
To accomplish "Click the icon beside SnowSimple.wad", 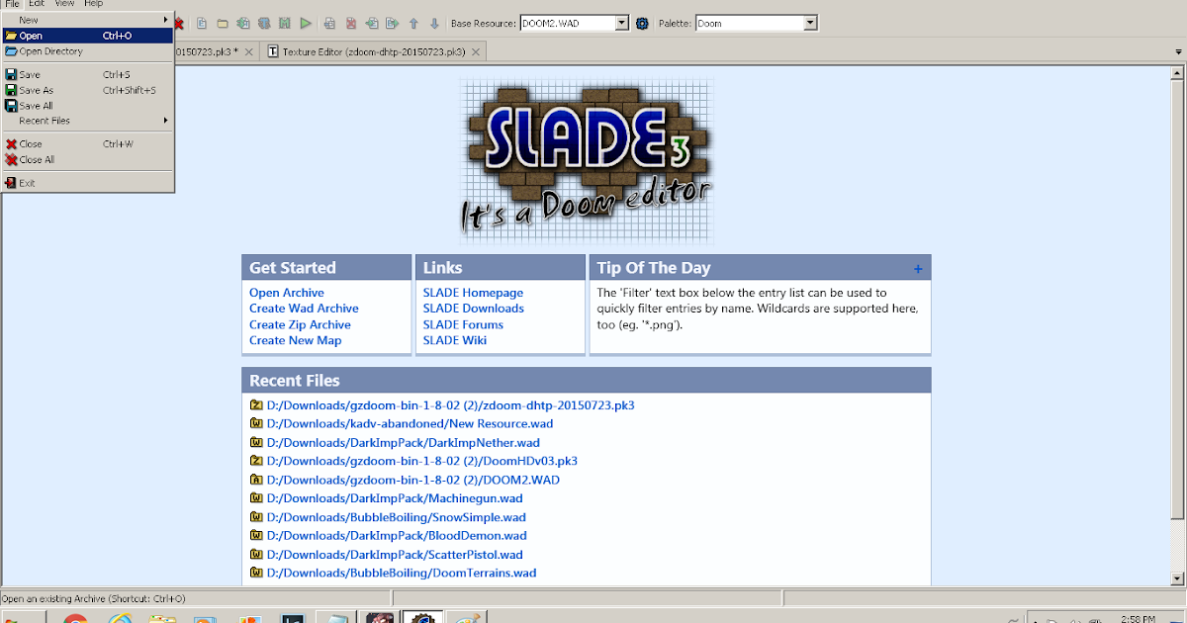I will click(x=255, y=517).
